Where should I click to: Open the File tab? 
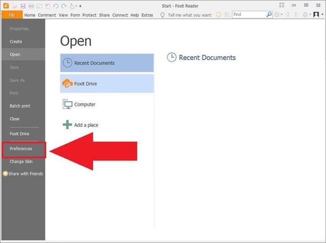click(x=12, y=15)
